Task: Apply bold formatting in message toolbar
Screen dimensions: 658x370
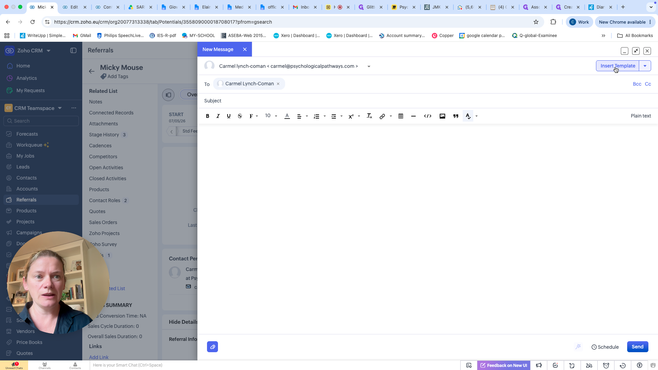Action: [x=207, y=116]
